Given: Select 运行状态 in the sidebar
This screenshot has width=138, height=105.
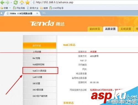Looking at the screenshot, I should (39, 45).
